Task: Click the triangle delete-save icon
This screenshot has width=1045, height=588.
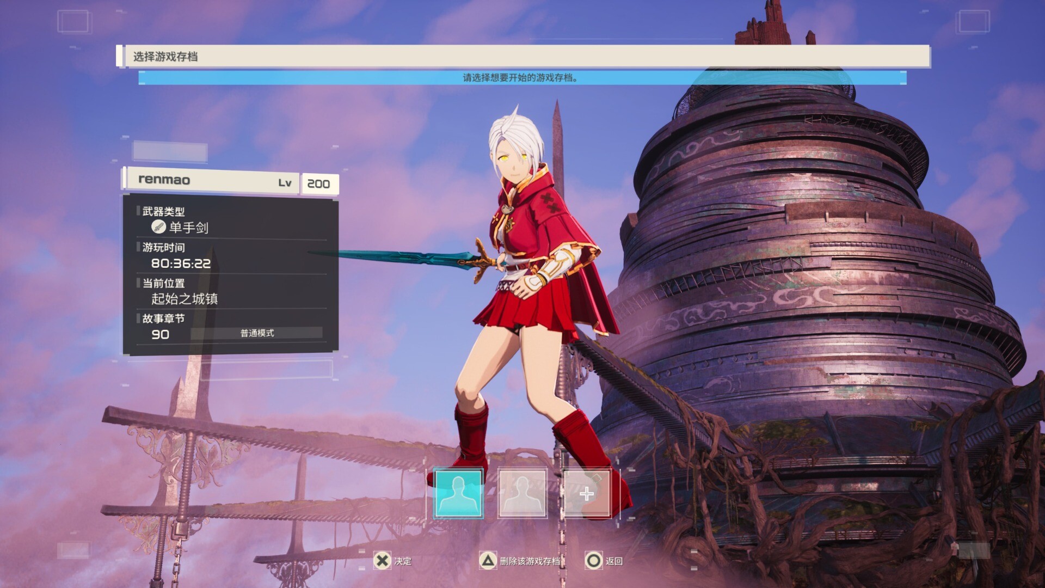Action: (x=488, y=560)
